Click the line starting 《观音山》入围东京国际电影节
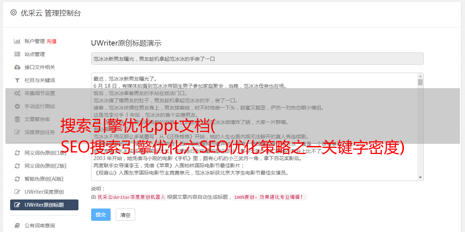 (x=191, y=173)
